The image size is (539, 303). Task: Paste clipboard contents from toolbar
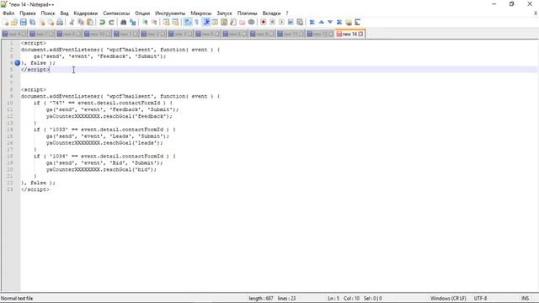[x=90, y=23]
